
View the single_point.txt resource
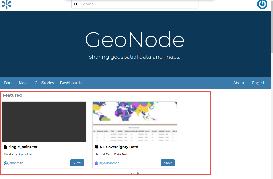(x=77, y=163)
